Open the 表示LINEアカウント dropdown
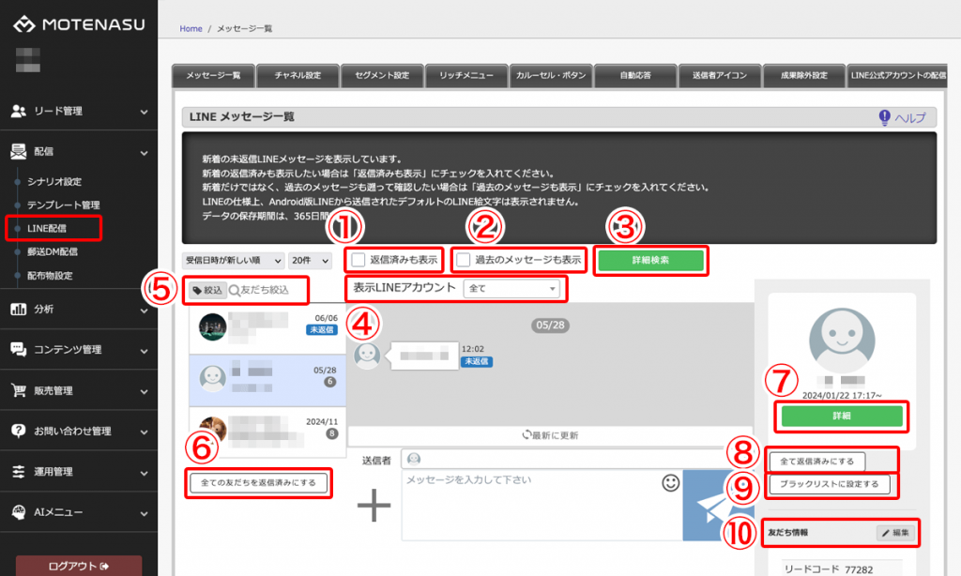961x576 pixels. pyautogui.click(x=511, y=288)
